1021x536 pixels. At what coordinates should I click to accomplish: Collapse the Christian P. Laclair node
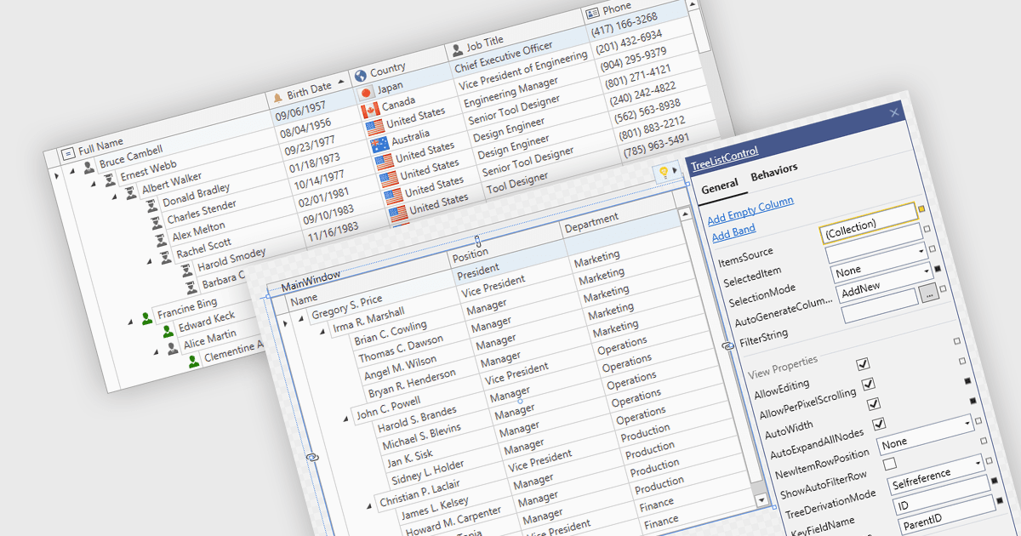tap(368, 505)
